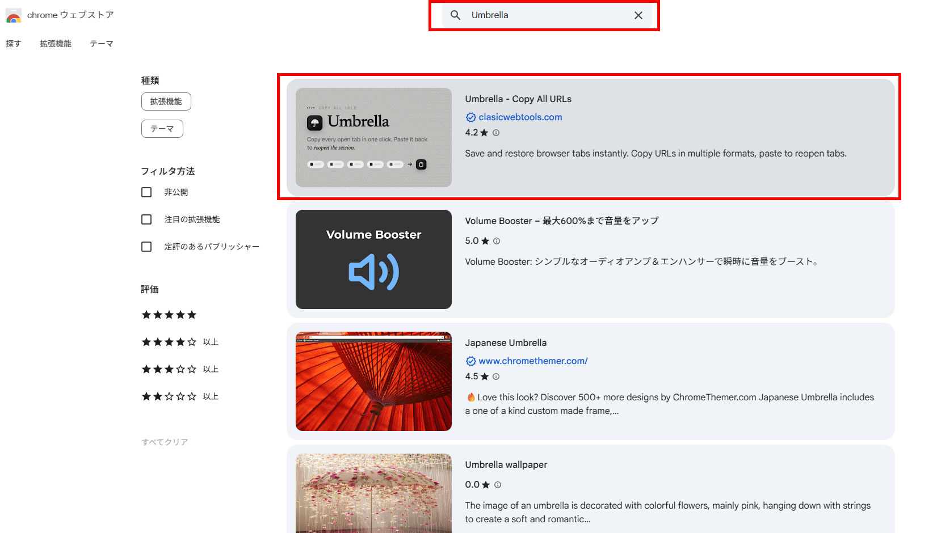Image resolution: width=937 pixels, height=533 pixels.
Task: Select the テーマ type filter chip
Action: tap(162, 129)
